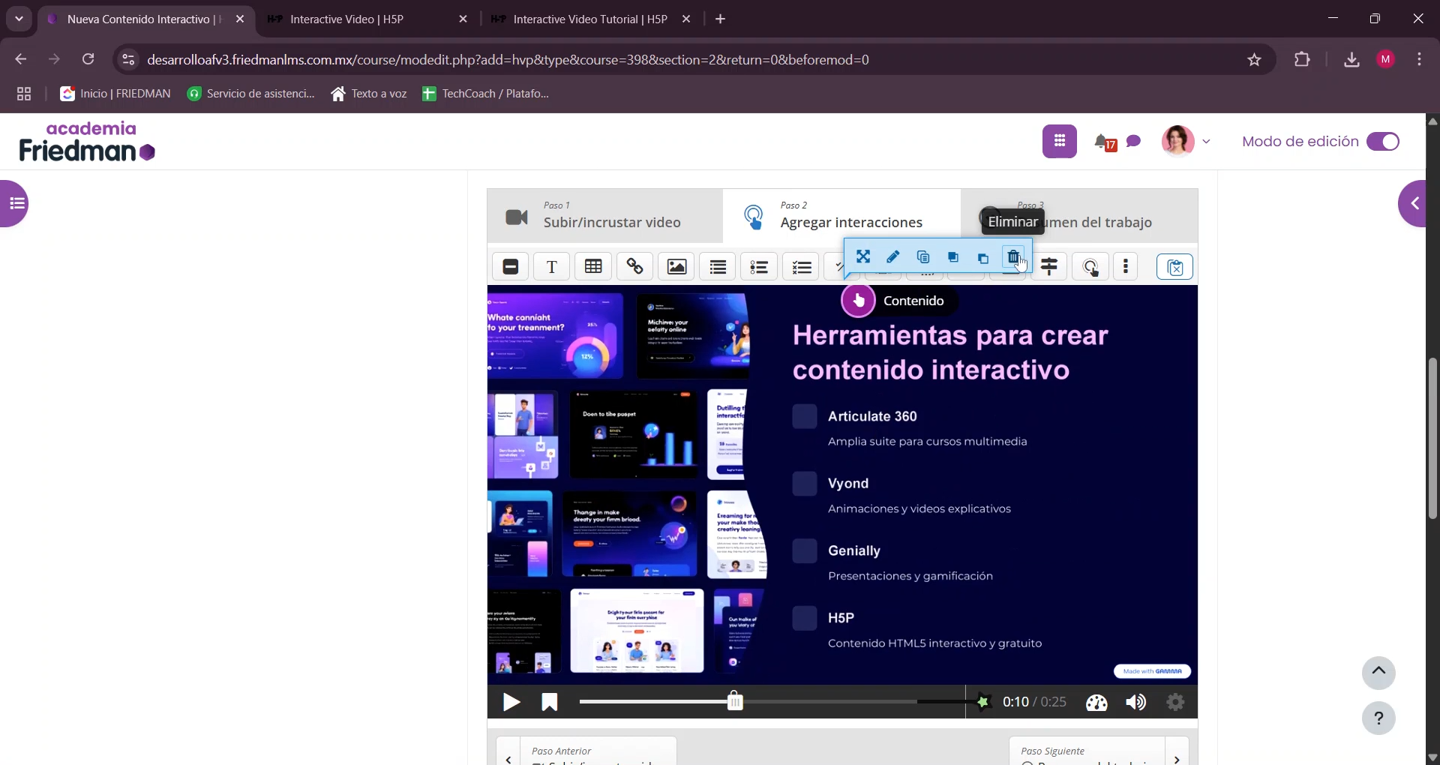The height and width of the screenshot is (765, 1440).
Task: Expand the user profile menu
Action: 1186,141
